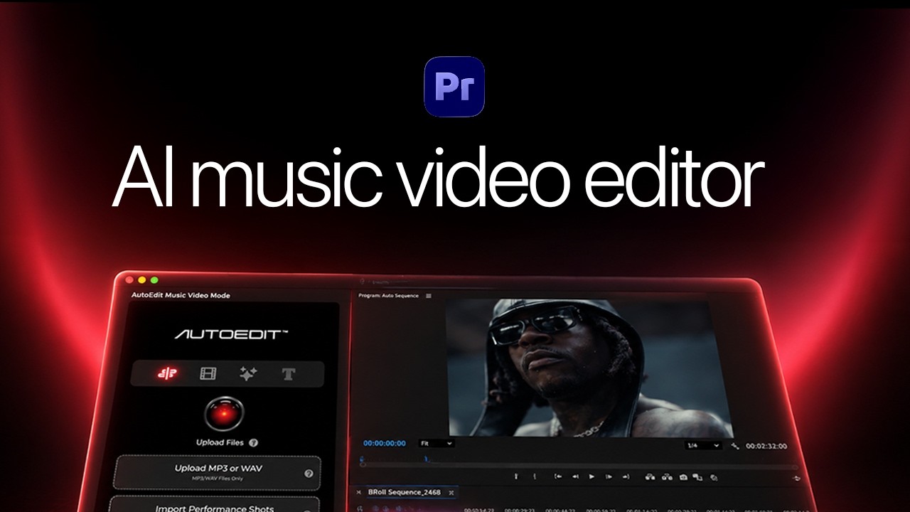Click the green maximize window button
The height and width of the screenshot is (512, 910).
(154, 280)
